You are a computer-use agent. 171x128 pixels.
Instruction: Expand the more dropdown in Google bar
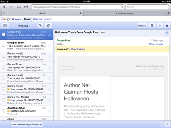(48, 19)
